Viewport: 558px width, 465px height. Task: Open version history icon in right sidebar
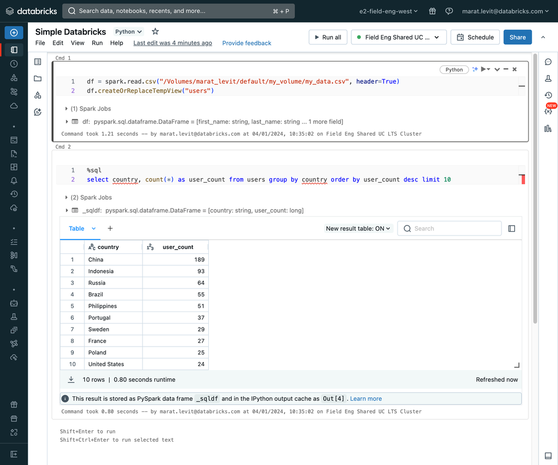click(x=548, y=95)
